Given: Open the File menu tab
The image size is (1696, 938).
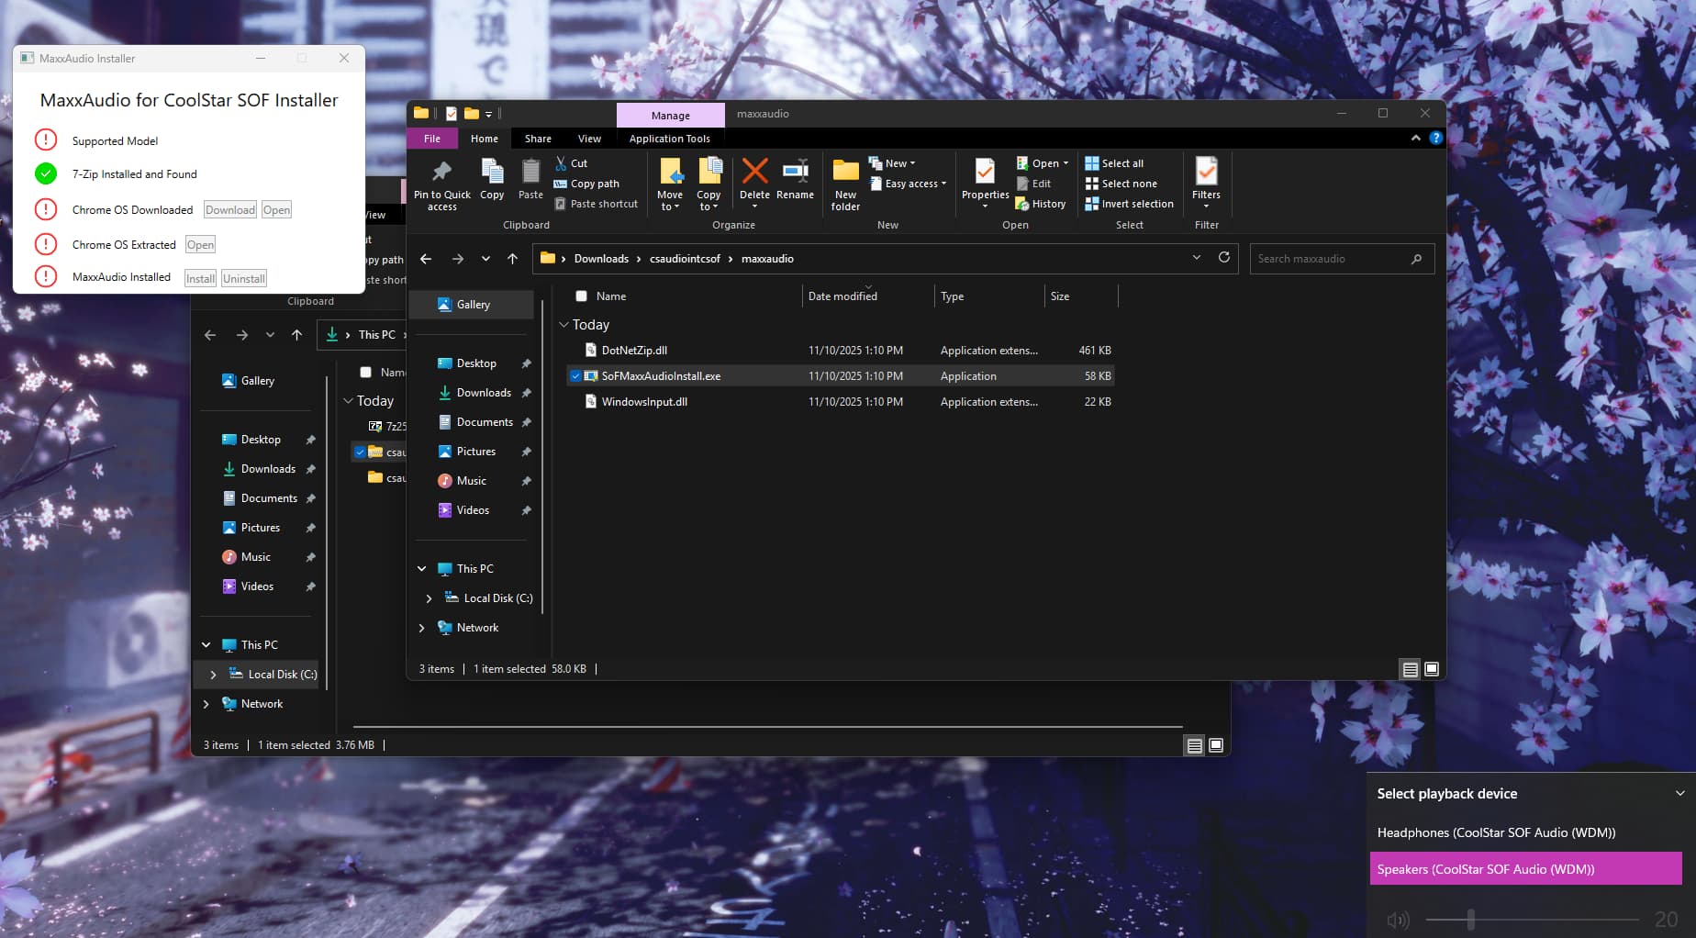Looking at the screenshot, I should pyautogui.click(x=432, y=139).
